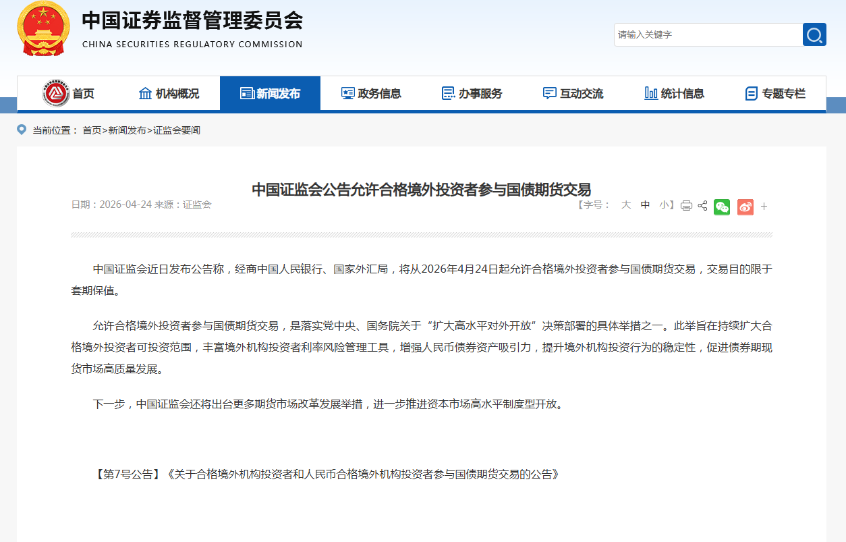This screenshot has width=846, height=542.
Task: Share article via WeChat icon
Action: (722, 207)
